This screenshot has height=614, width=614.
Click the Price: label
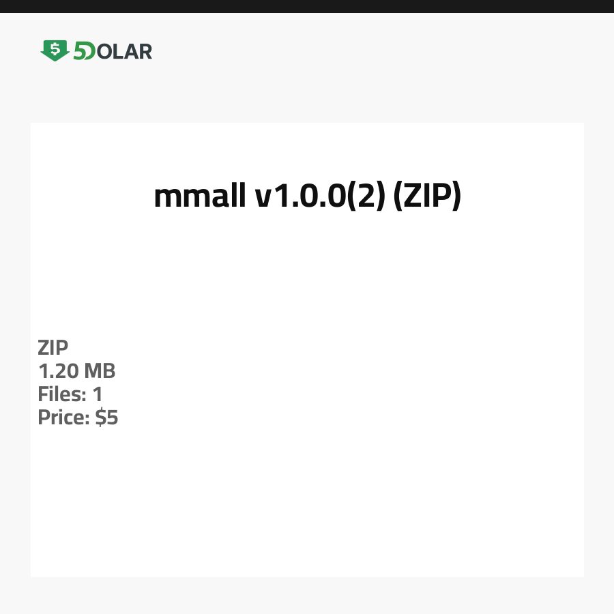tap(63, 418)
